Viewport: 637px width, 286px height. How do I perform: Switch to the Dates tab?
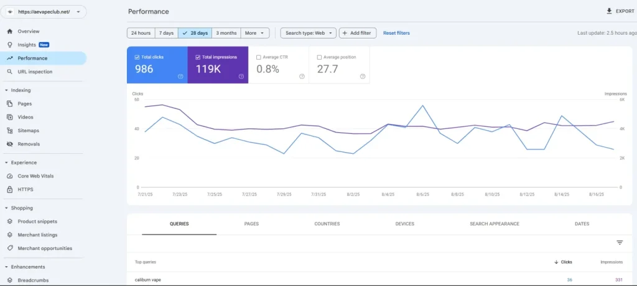click(582, 223)
